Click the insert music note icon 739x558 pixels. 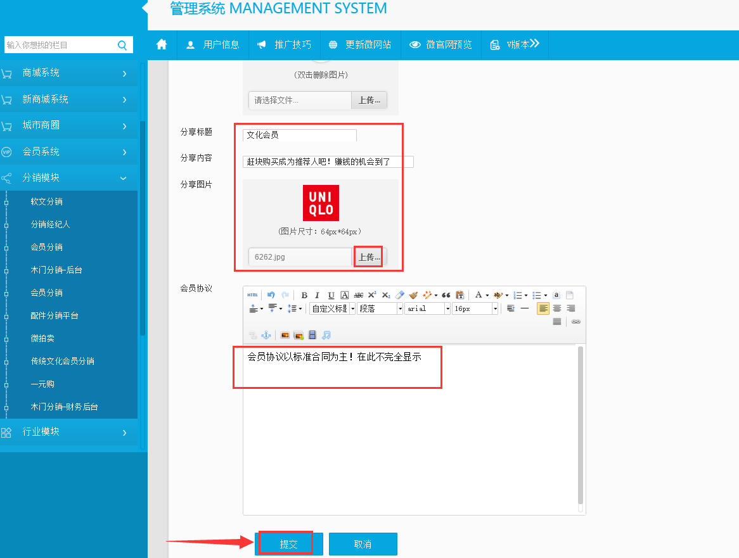pos(326,335)
